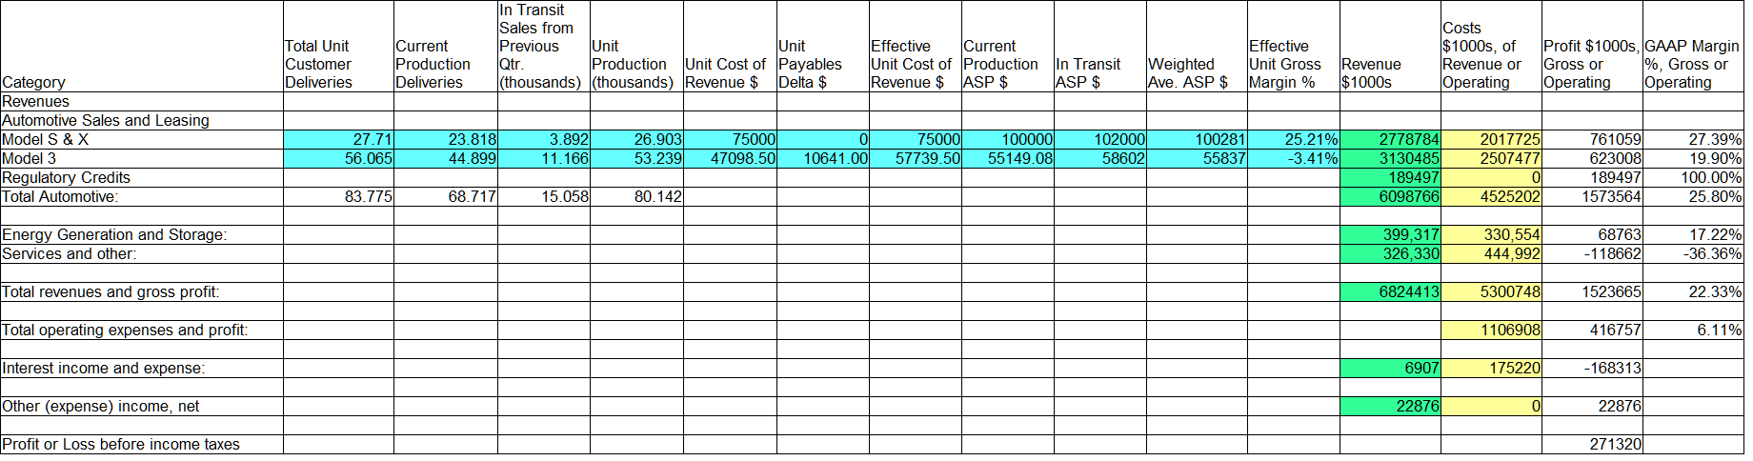Select weighted ASP cell 55837

pos(1197,159)
